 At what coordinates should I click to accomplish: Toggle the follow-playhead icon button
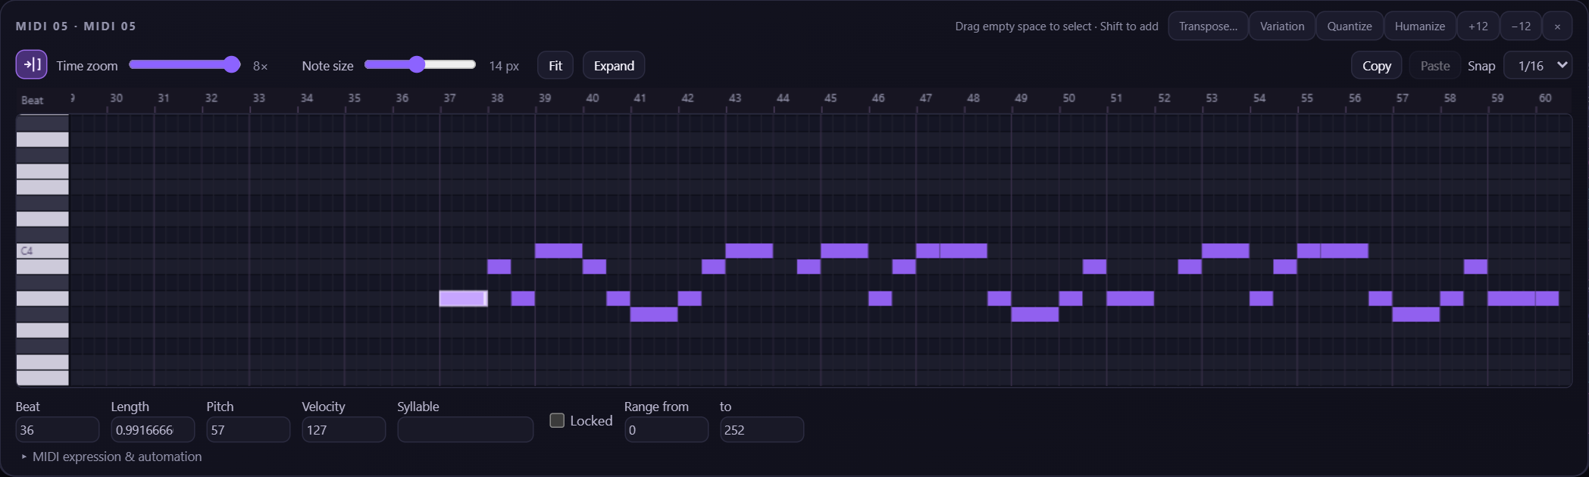32,65
